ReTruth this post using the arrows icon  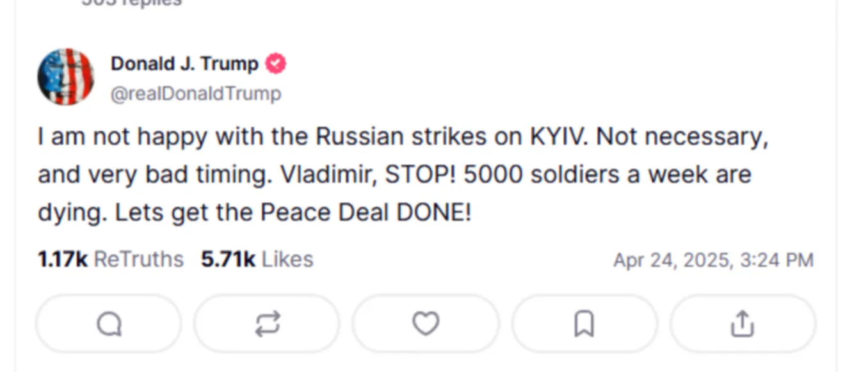coord(268,324)
